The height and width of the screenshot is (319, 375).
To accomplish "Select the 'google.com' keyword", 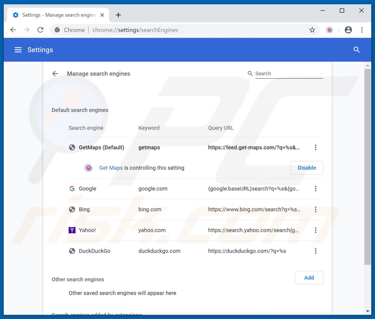I will (153, 188).
